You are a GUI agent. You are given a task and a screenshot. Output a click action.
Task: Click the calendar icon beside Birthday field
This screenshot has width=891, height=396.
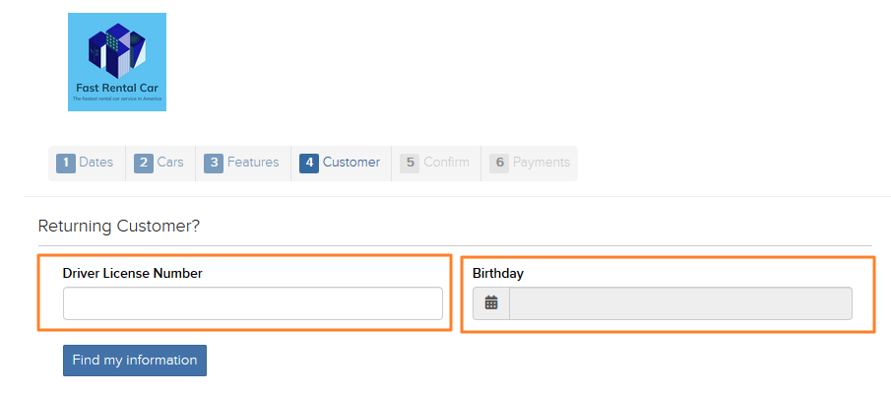(491, 303)
